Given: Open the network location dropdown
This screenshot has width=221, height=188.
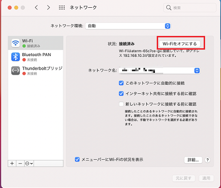Looking at the screenshot, I should point(128,26).
